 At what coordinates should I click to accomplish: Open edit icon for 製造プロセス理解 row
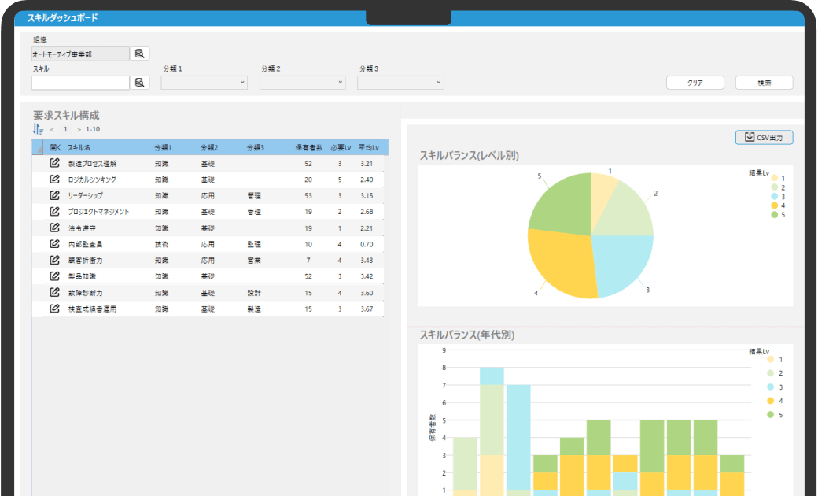55,164
